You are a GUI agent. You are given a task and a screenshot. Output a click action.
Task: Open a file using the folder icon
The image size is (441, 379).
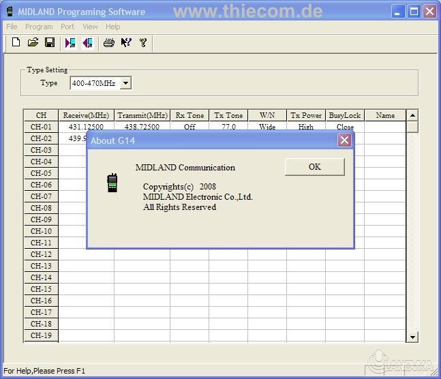pos(33,43)
